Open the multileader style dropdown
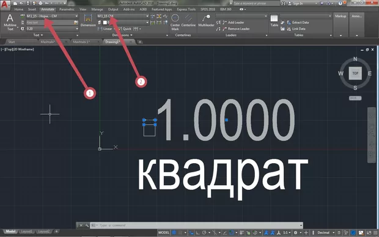379x237 pixels. pyautogui.click(x=241, y=16)
